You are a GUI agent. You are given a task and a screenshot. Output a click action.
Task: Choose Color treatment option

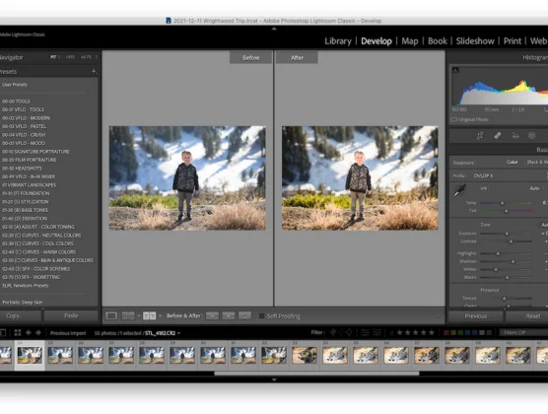pyautogui.click(x=512, y=162)
